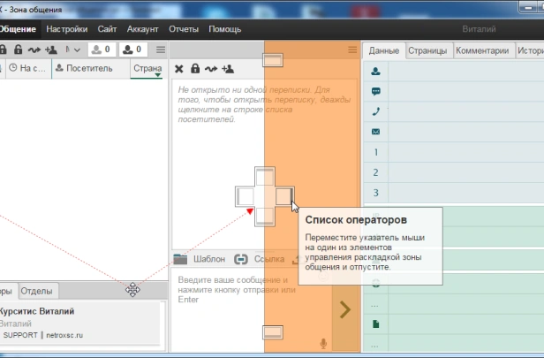
Task: Open the visitors list hamburger menu
Action: (x=161, y=50)
